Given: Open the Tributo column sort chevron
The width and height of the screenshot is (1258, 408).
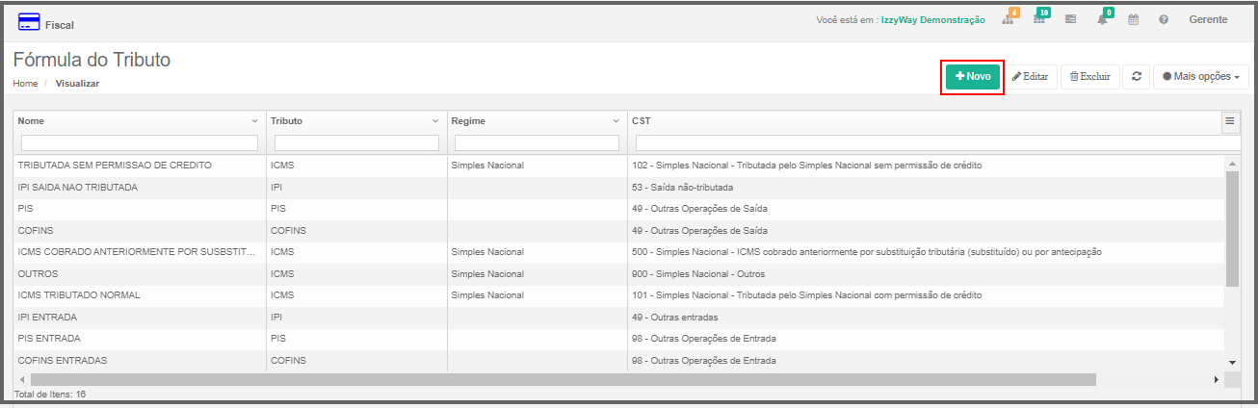Looking at the screenshot, I should tap(435, 121).
